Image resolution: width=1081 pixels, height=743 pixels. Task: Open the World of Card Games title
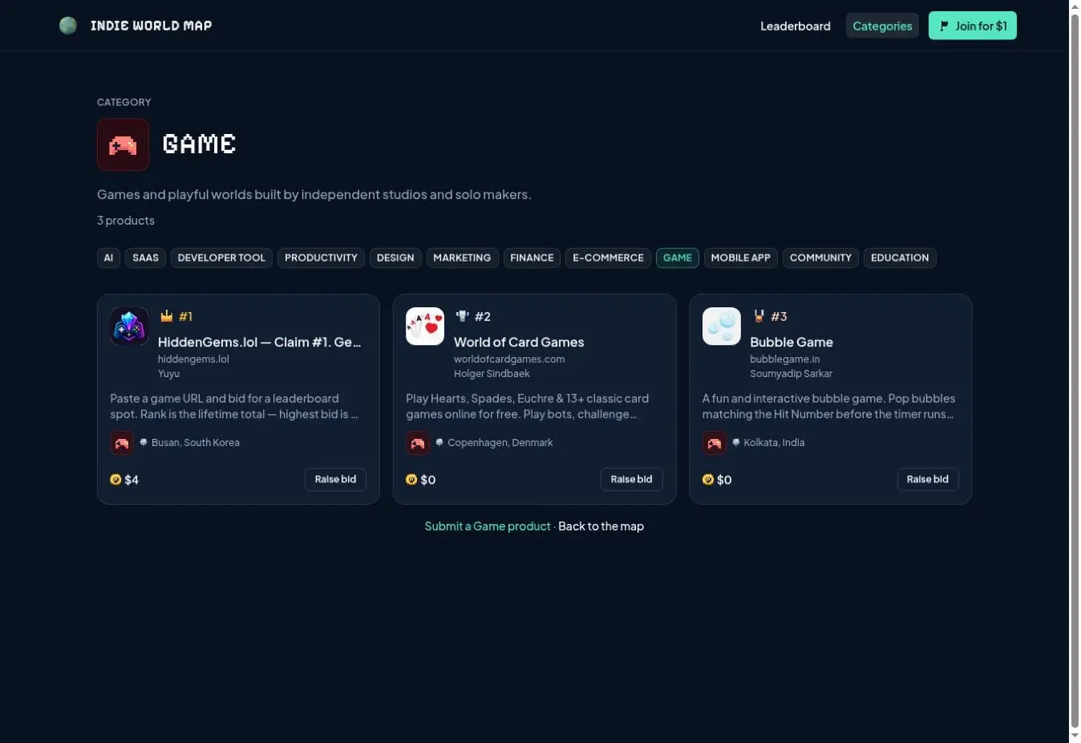click(x=519, y=342)
